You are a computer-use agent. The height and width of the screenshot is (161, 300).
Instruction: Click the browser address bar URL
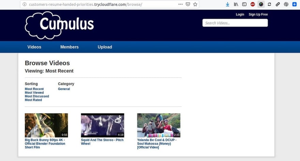pyautogui.click(x=86, y=4)
